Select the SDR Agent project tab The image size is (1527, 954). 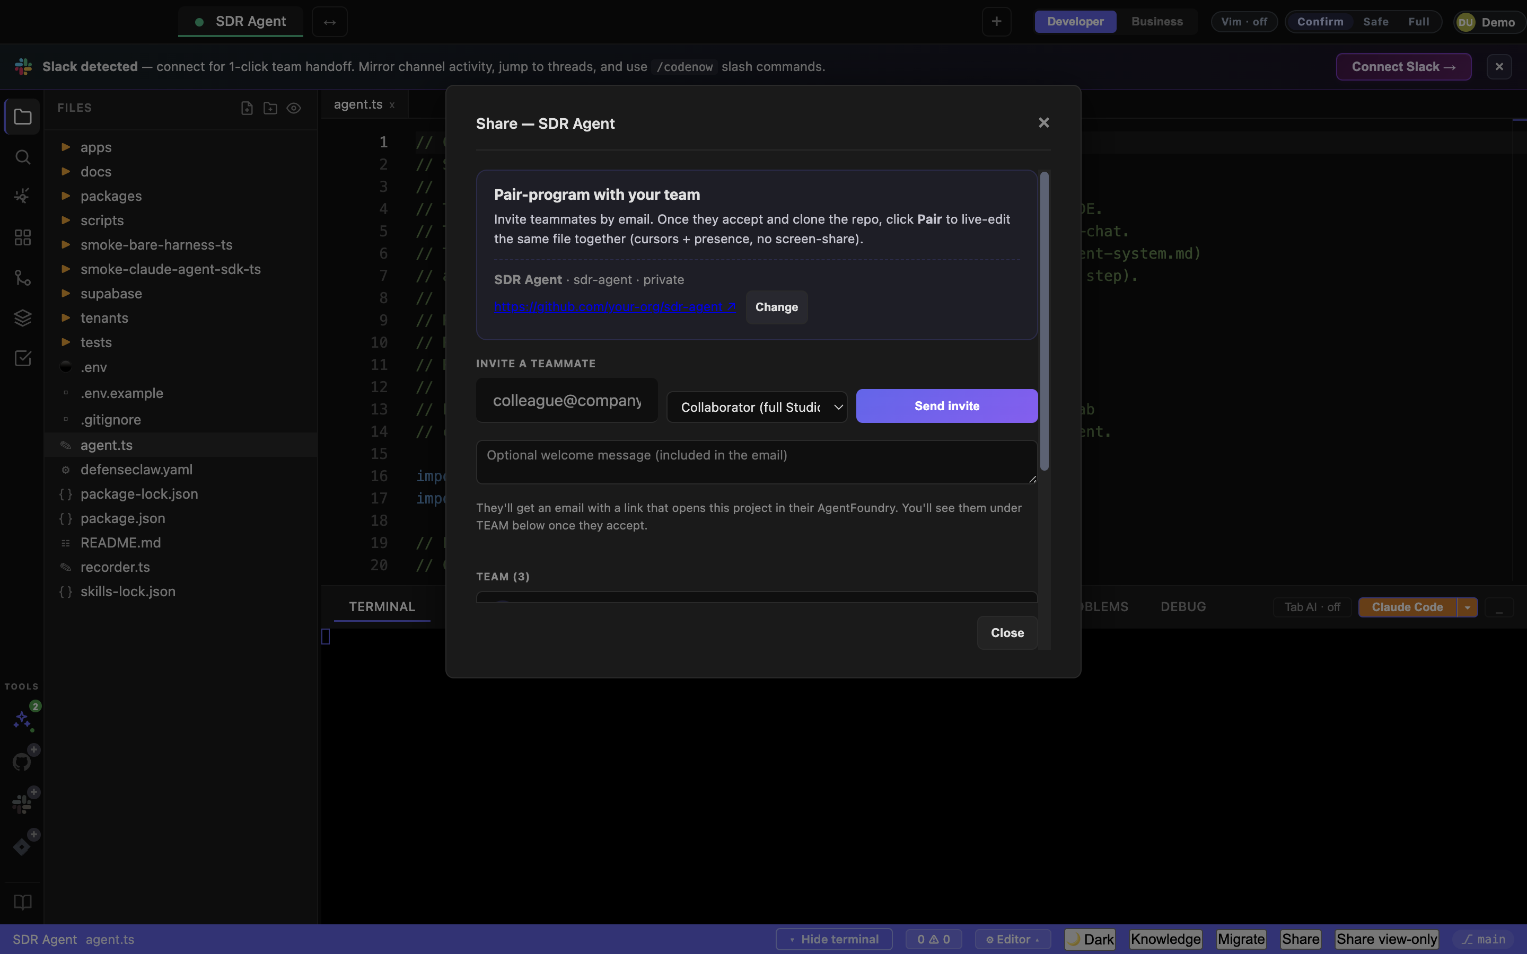240,21
